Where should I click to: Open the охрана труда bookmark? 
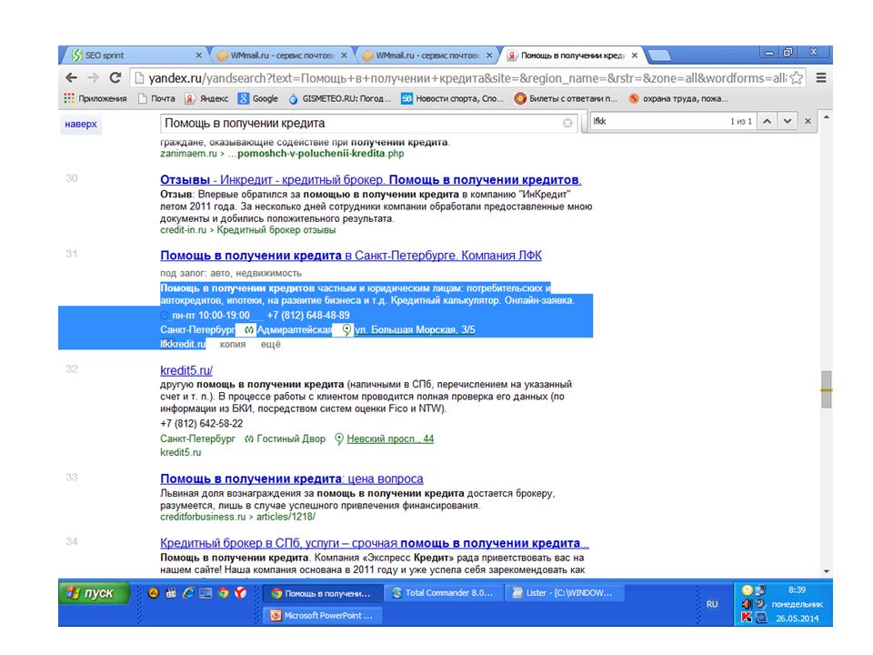[x=678, y=98]
